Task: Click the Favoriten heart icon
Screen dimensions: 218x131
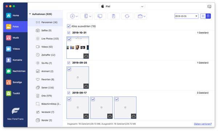Action: tap(38, 79)
